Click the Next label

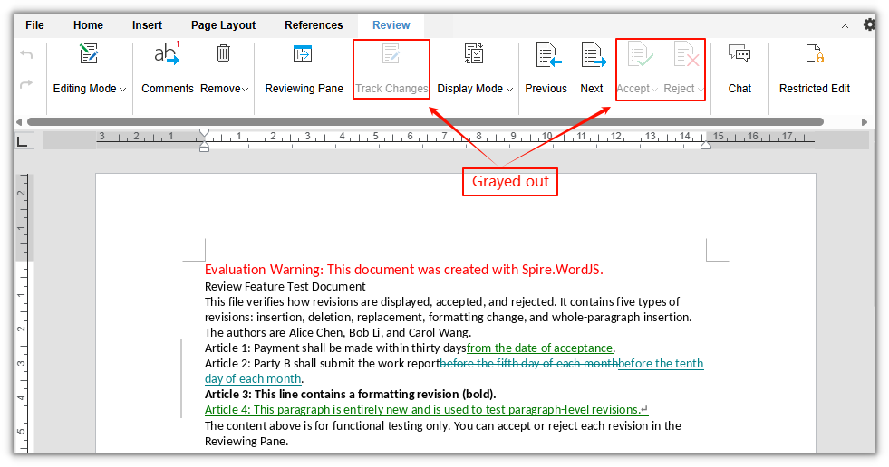point(592,89)
